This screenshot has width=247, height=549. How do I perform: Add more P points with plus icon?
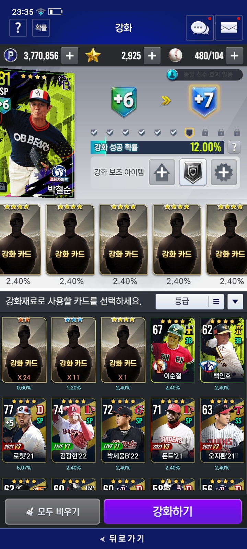[x=70, y=56]
